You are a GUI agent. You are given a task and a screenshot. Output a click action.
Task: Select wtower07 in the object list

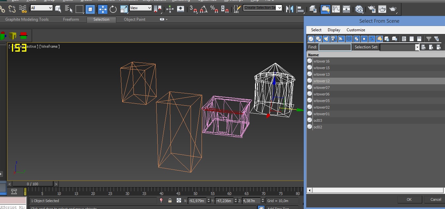click(321, 88)
